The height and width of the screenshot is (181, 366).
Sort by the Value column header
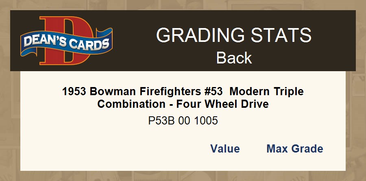click(x=225, y=149)
